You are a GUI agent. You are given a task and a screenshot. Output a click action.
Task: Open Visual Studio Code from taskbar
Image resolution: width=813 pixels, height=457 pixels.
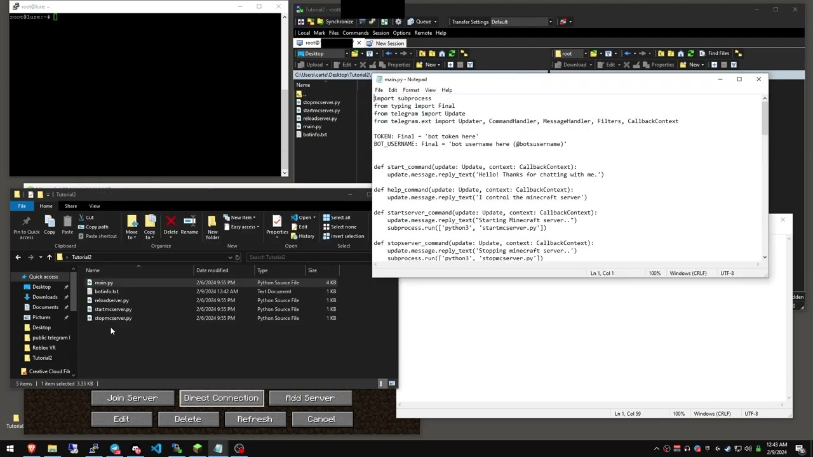pos(156,449)
